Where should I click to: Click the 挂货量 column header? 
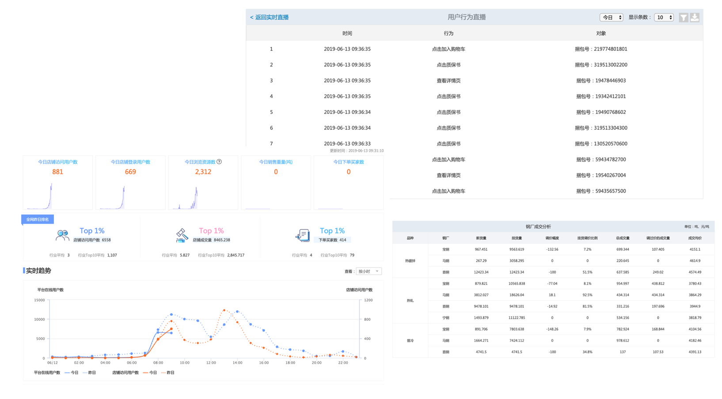517,238
